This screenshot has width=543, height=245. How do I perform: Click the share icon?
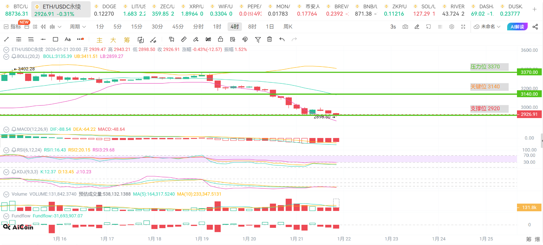535,27
